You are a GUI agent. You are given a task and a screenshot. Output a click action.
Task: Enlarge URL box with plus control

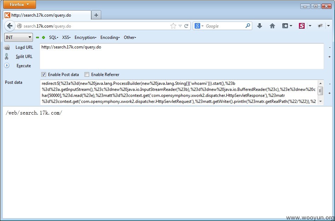coord(329,57)
